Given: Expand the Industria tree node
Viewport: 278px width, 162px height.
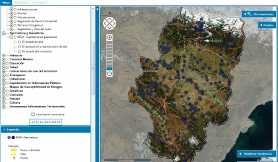Looking at the screenshot, I should pyautogui.click(x=4, y=55).
